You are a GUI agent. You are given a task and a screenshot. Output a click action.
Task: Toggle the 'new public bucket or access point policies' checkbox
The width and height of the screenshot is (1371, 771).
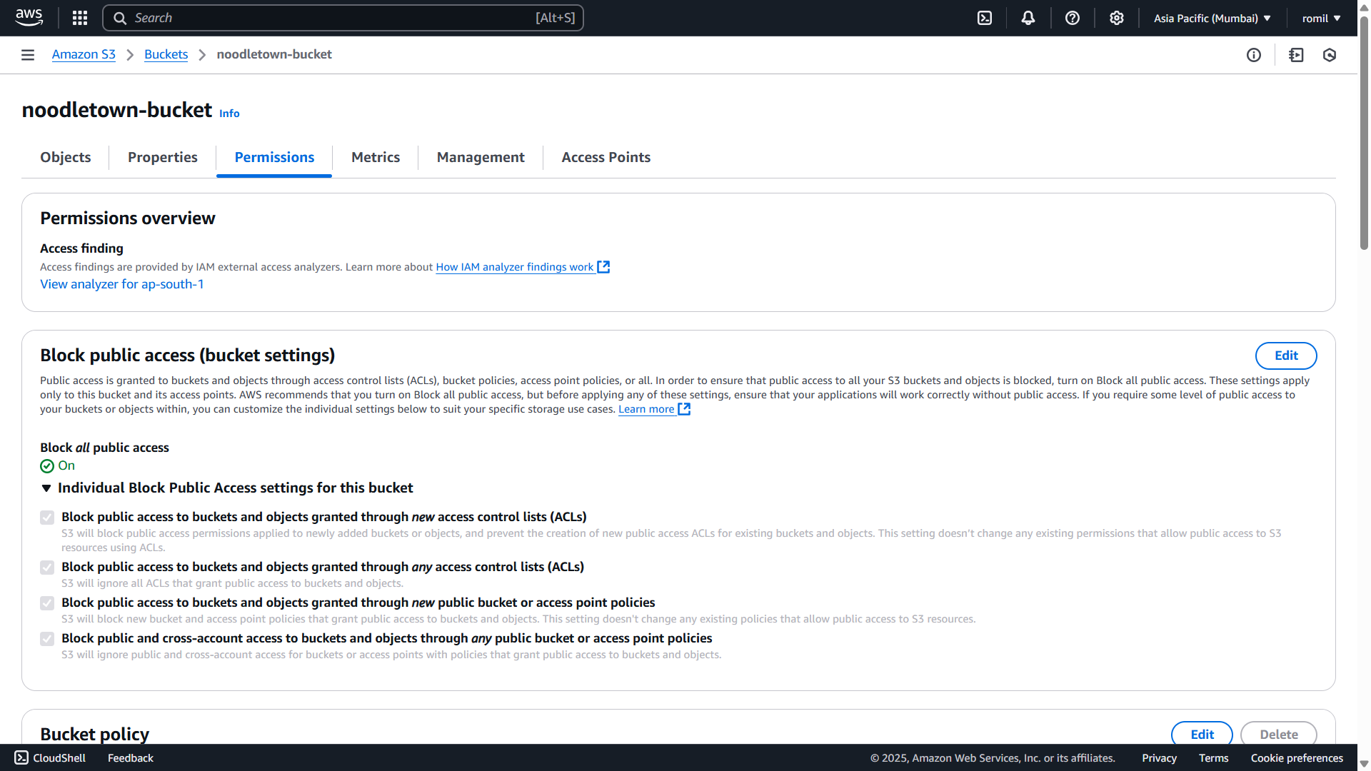click(x=47, y=603)
